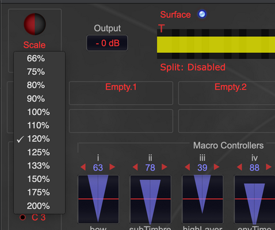The width and height of the screenshot is (275, 230).
Task: Select the checked 120% scale entry
Action: [39, 139]
